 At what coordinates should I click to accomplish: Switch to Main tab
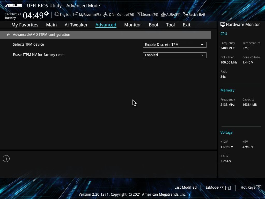(x=51, y=25)
